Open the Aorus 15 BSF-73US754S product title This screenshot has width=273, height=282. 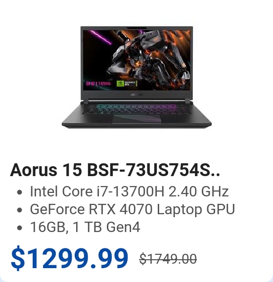tap(115, 170)
